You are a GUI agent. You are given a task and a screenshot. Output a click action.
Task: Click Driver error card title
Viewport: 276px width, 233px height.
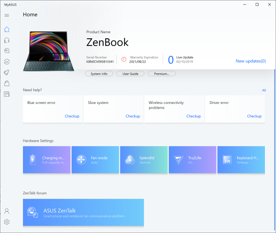[219, 103]
